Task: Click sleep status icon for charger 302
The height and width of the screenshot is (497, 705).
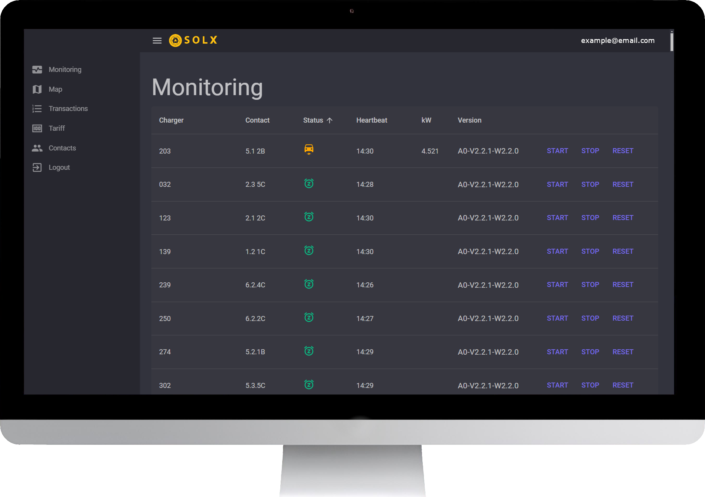Action: [x=309, y=384]
